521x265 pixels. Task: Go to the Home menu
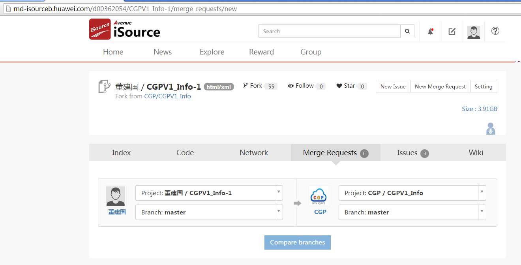(x=113, y=52)
